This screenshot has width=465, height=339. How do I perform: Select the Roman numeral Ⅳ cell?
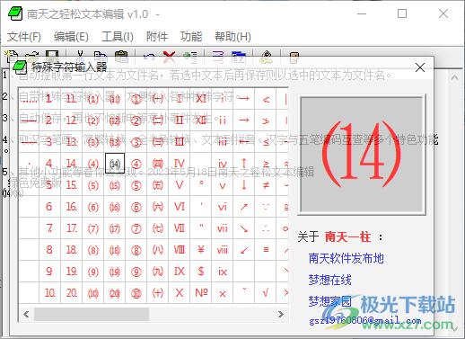pos(180,164)
